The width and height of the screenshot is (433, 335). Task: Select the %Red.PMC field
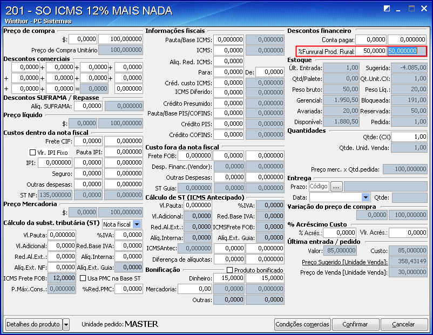tap(128, 289)
